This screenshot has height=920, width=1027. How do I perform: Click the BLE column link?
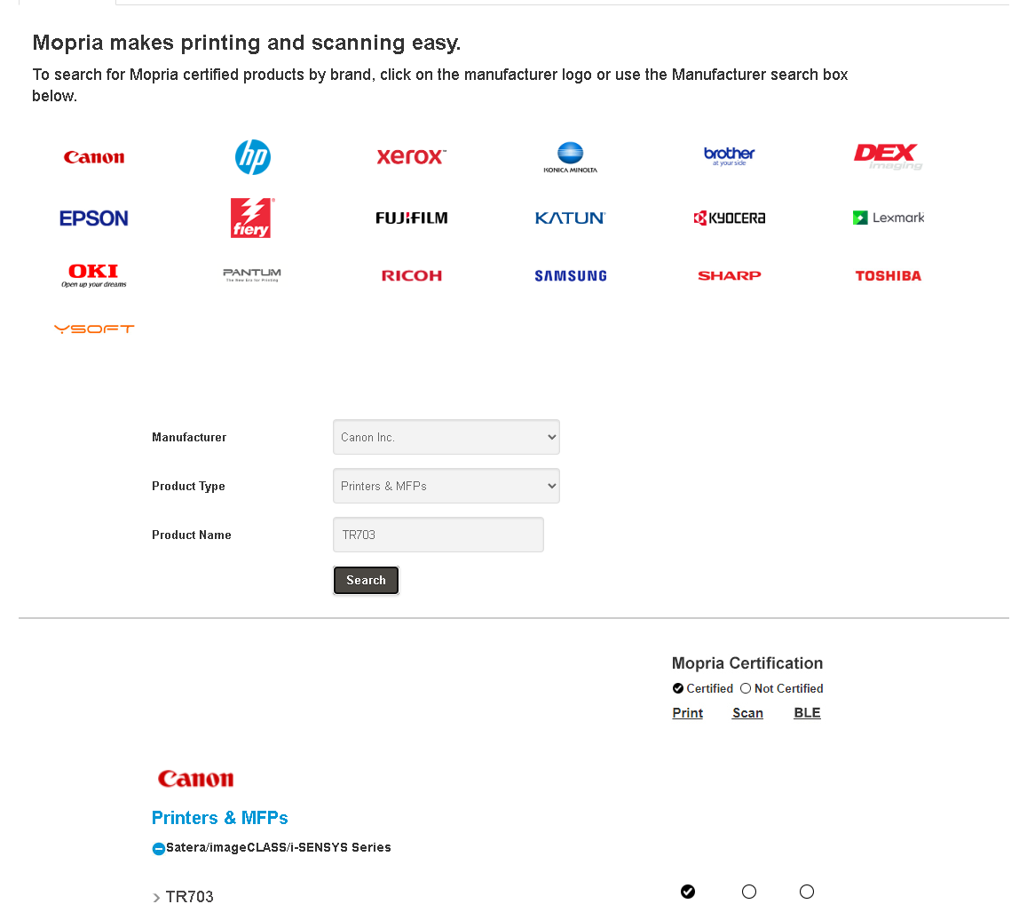click(807, 713)
